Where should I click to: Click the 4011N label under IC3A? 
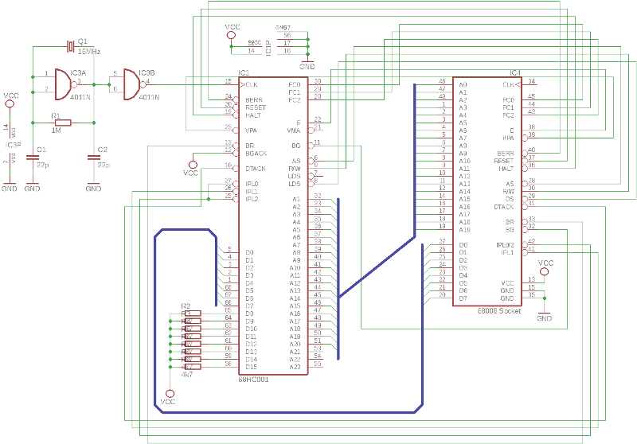pos(80,97)
